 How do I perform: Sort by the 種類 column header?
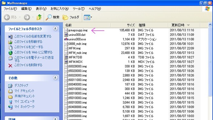[152, 25]
